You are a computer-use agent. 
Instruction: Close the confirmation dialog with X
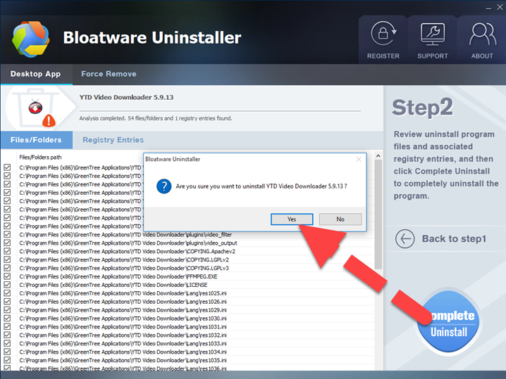click(x=359, y=159)
